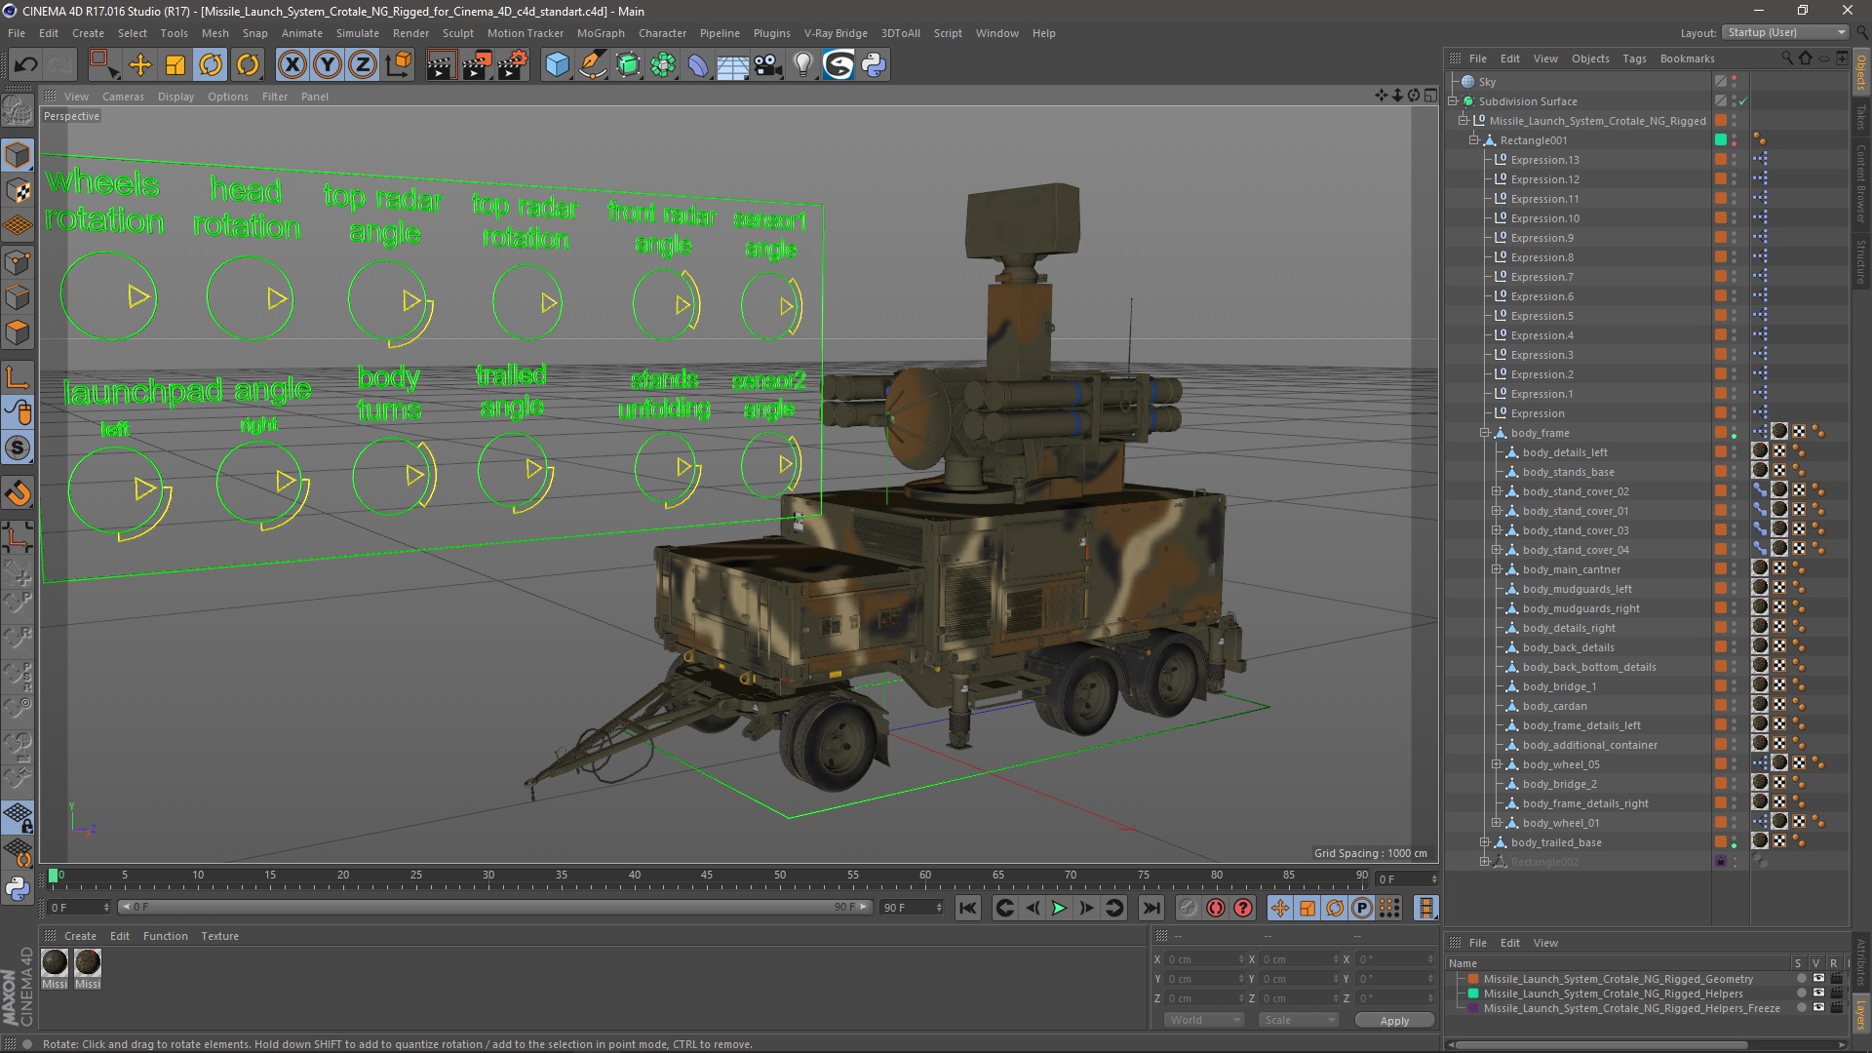The height and width of the screenshot is (1053, 1872).
Task: Expand body_stand_cover_02 node
Action: (x=1496, y=491)
